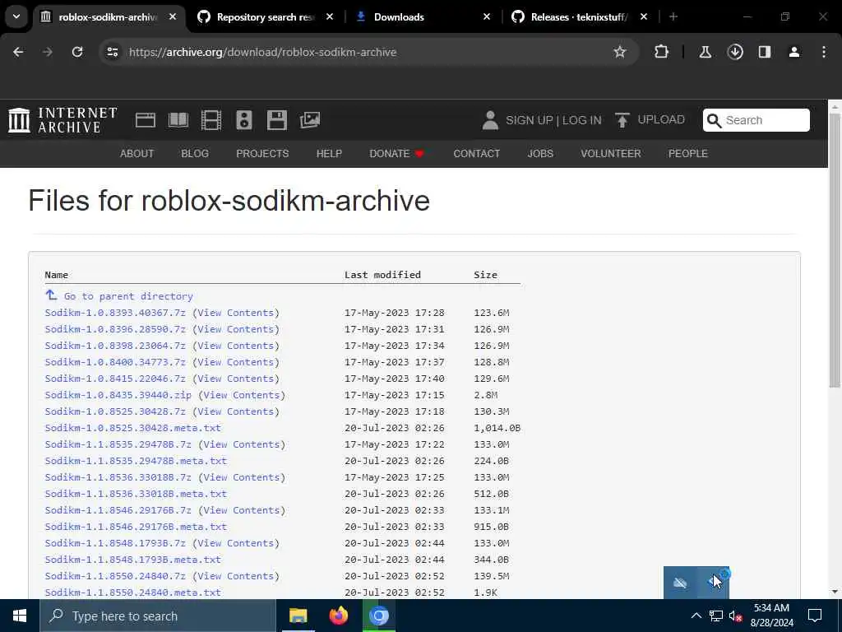Open the HELP menu item
842x632 pixels.
coord(329,154)
